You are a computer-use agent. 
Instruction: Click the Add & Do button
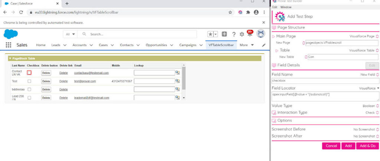point(367,146)
